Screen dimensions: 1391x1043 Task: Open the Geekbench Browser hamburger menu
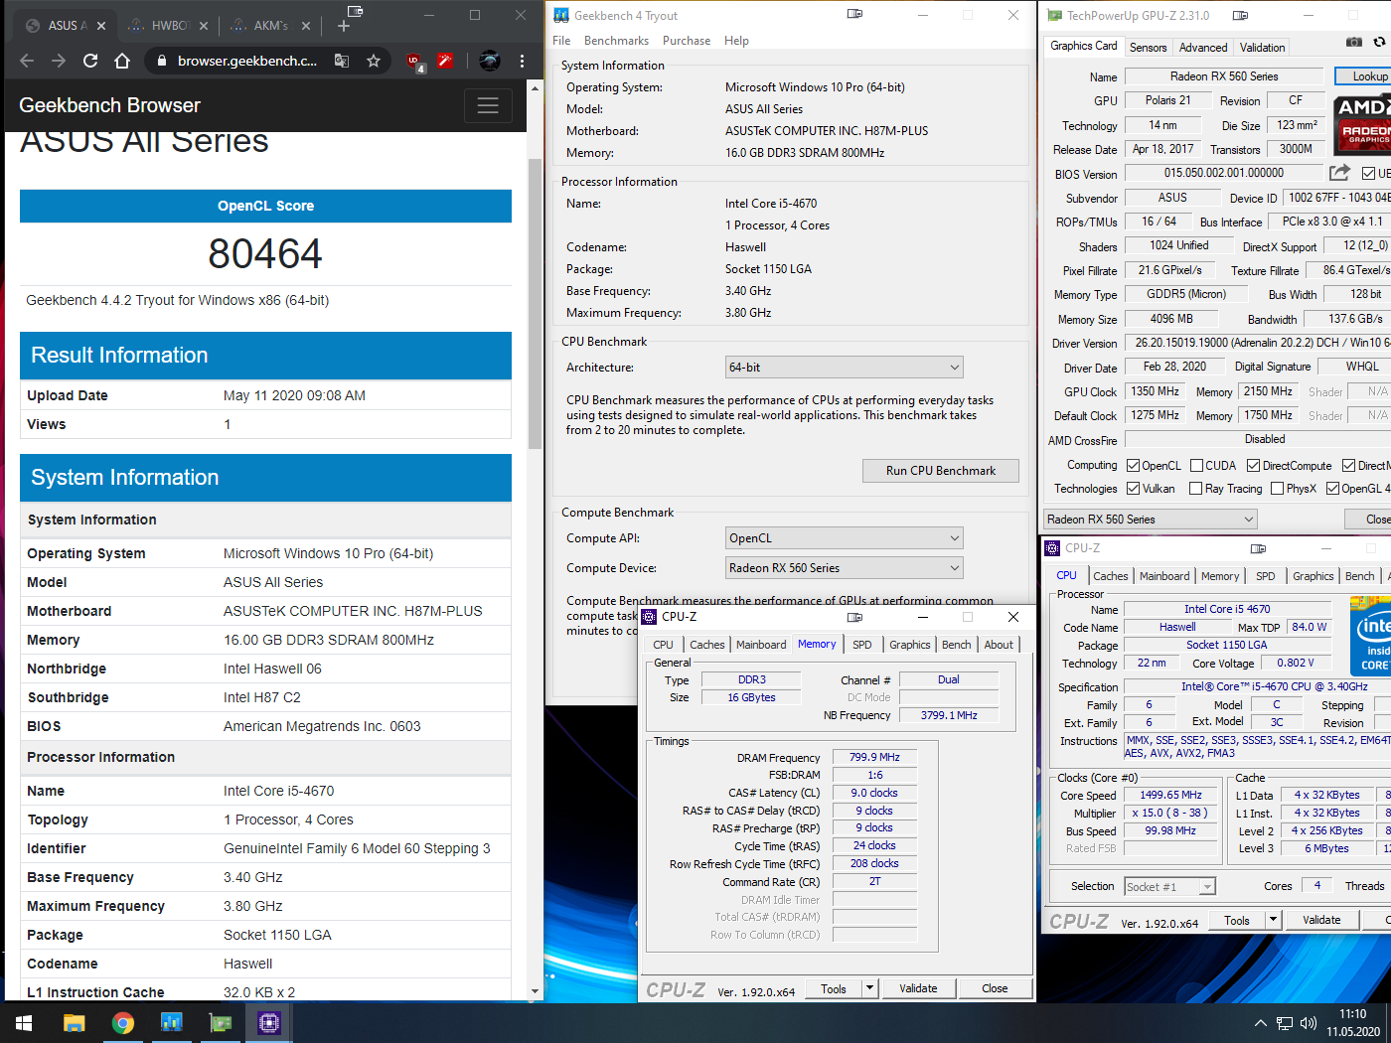point(488,105)
